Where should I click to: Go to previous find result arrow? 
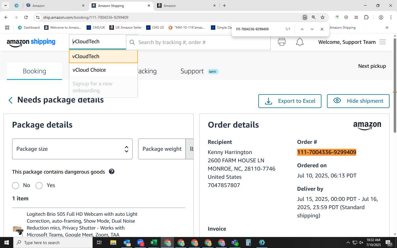coord(302,29)
